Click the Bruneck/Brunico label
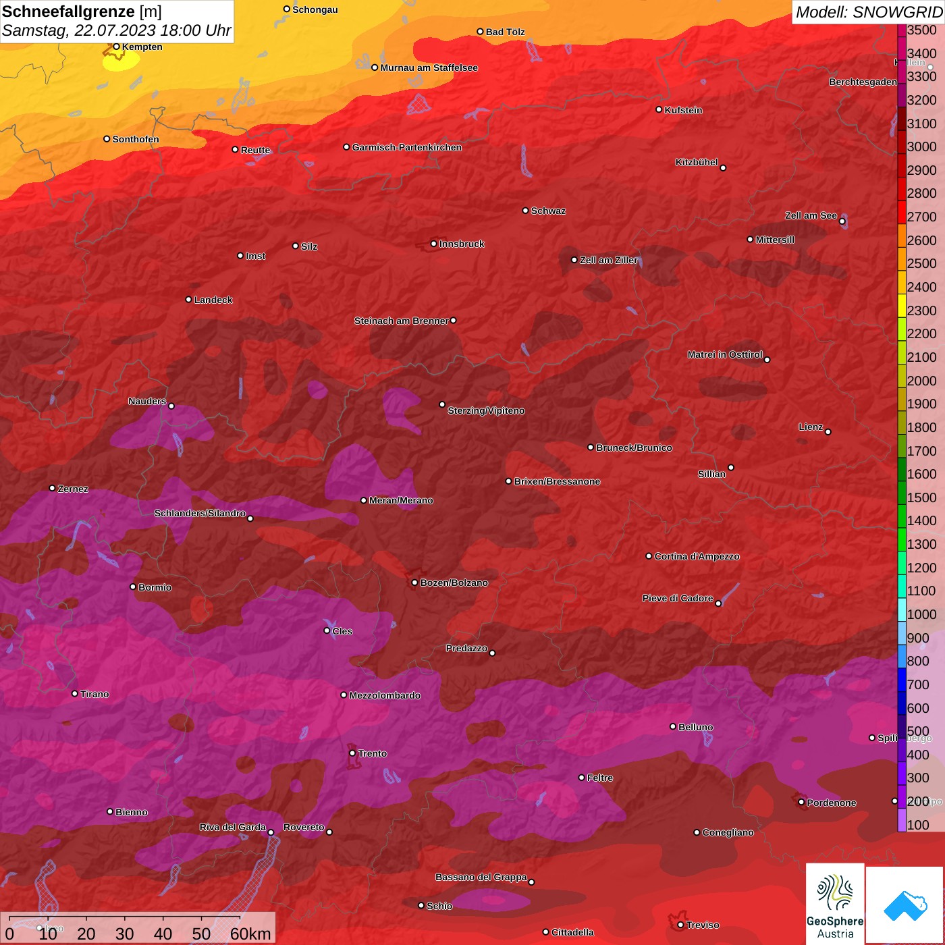This screenshot has height=945, width=945. pos(634,448)
